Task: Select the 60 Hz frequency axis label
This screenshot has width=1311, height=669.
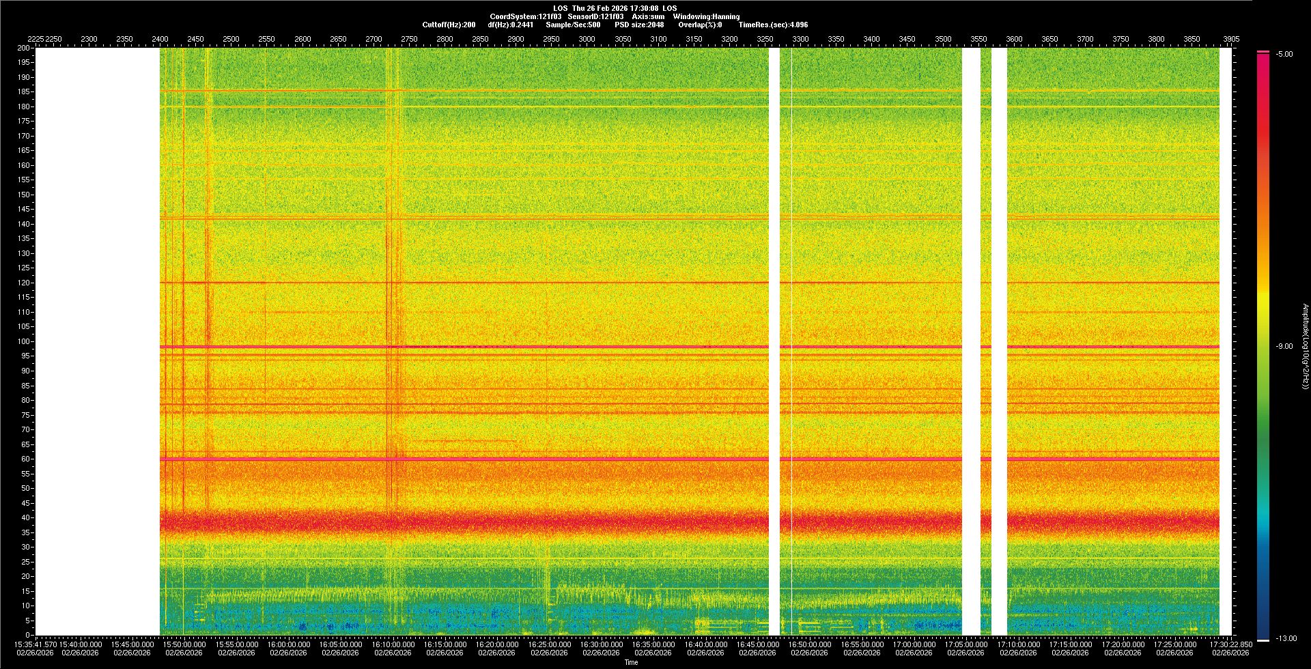Action: tap(25, 459)
